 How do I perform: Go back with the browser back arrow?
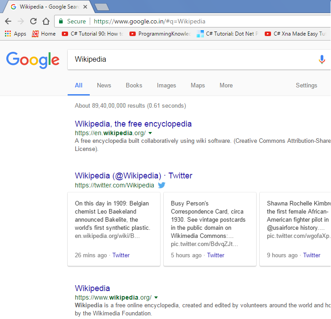click(8, 21)
